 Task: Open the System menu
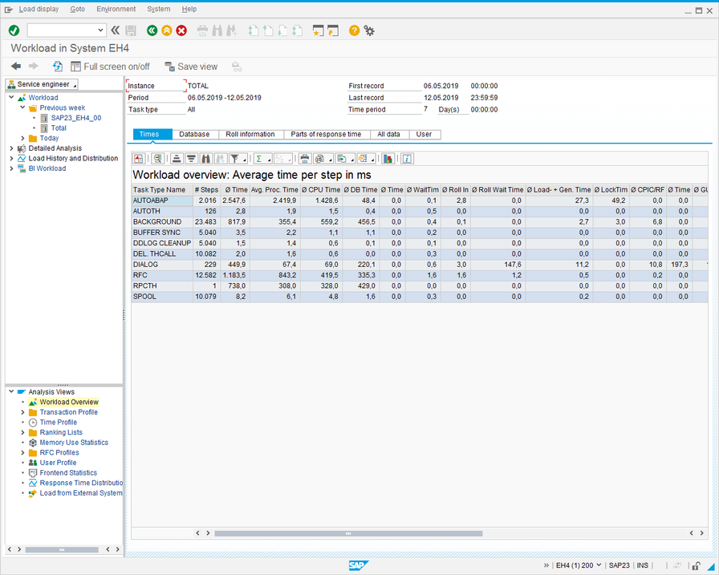click(158, 9)
